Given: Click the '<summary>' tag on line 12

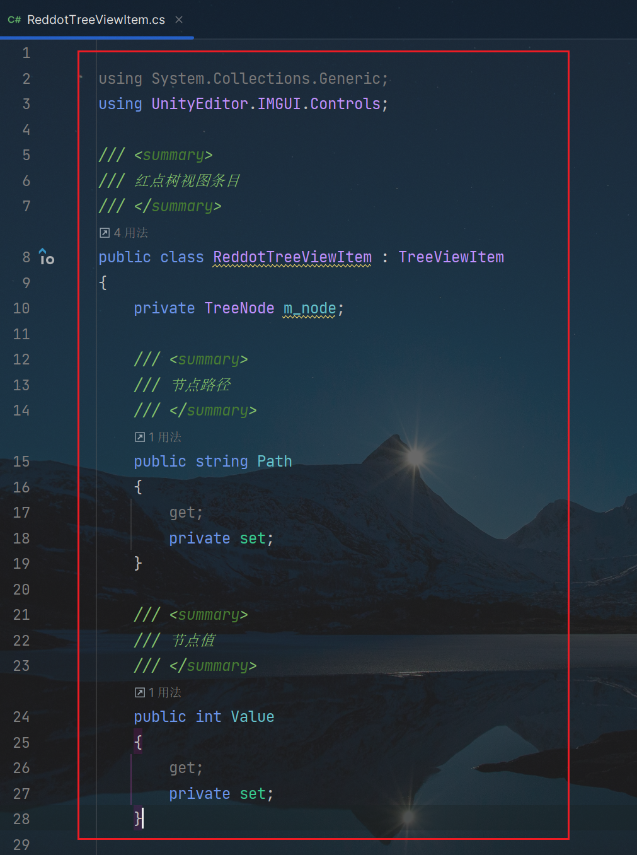Looking at the screenshot, I should (209, 359).
